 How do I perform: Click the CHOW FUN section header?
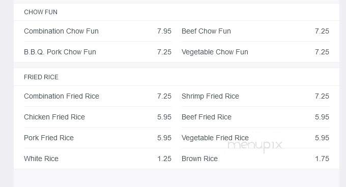41,12
